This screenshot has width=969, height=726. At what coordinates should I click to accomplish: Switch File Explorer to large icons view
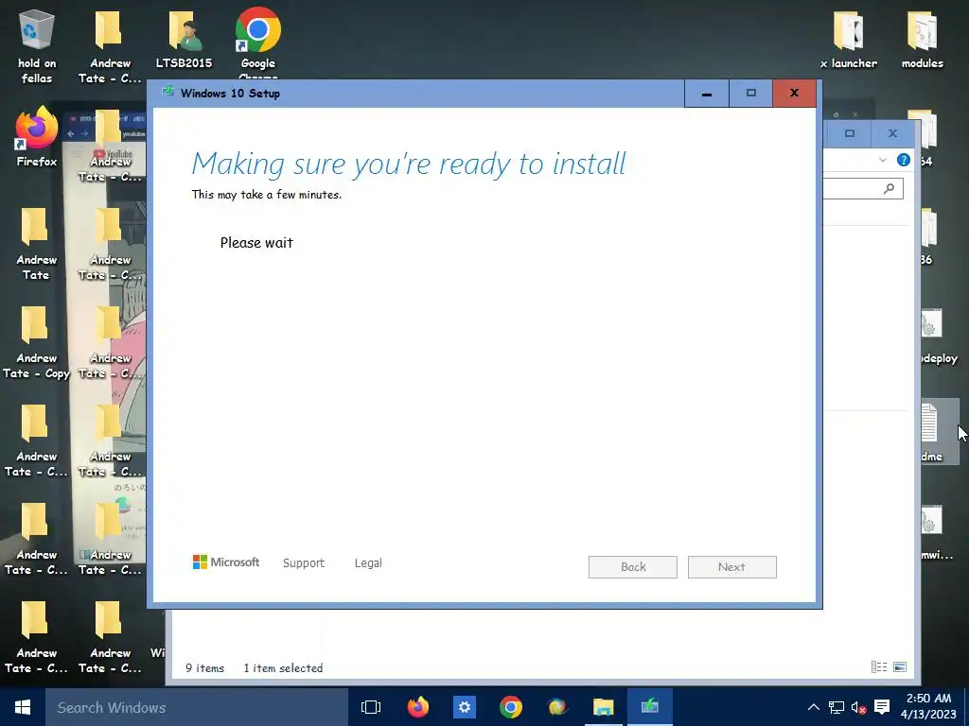tap(900, 666)
